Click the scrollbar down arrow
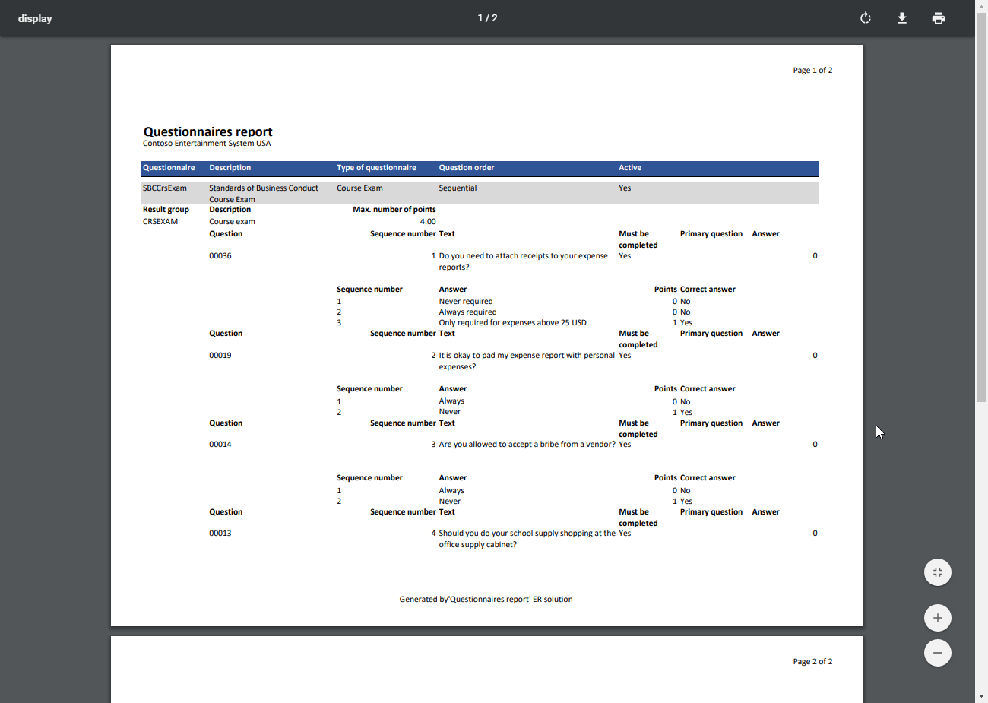 pyautogui.click(x=981, y=696)
